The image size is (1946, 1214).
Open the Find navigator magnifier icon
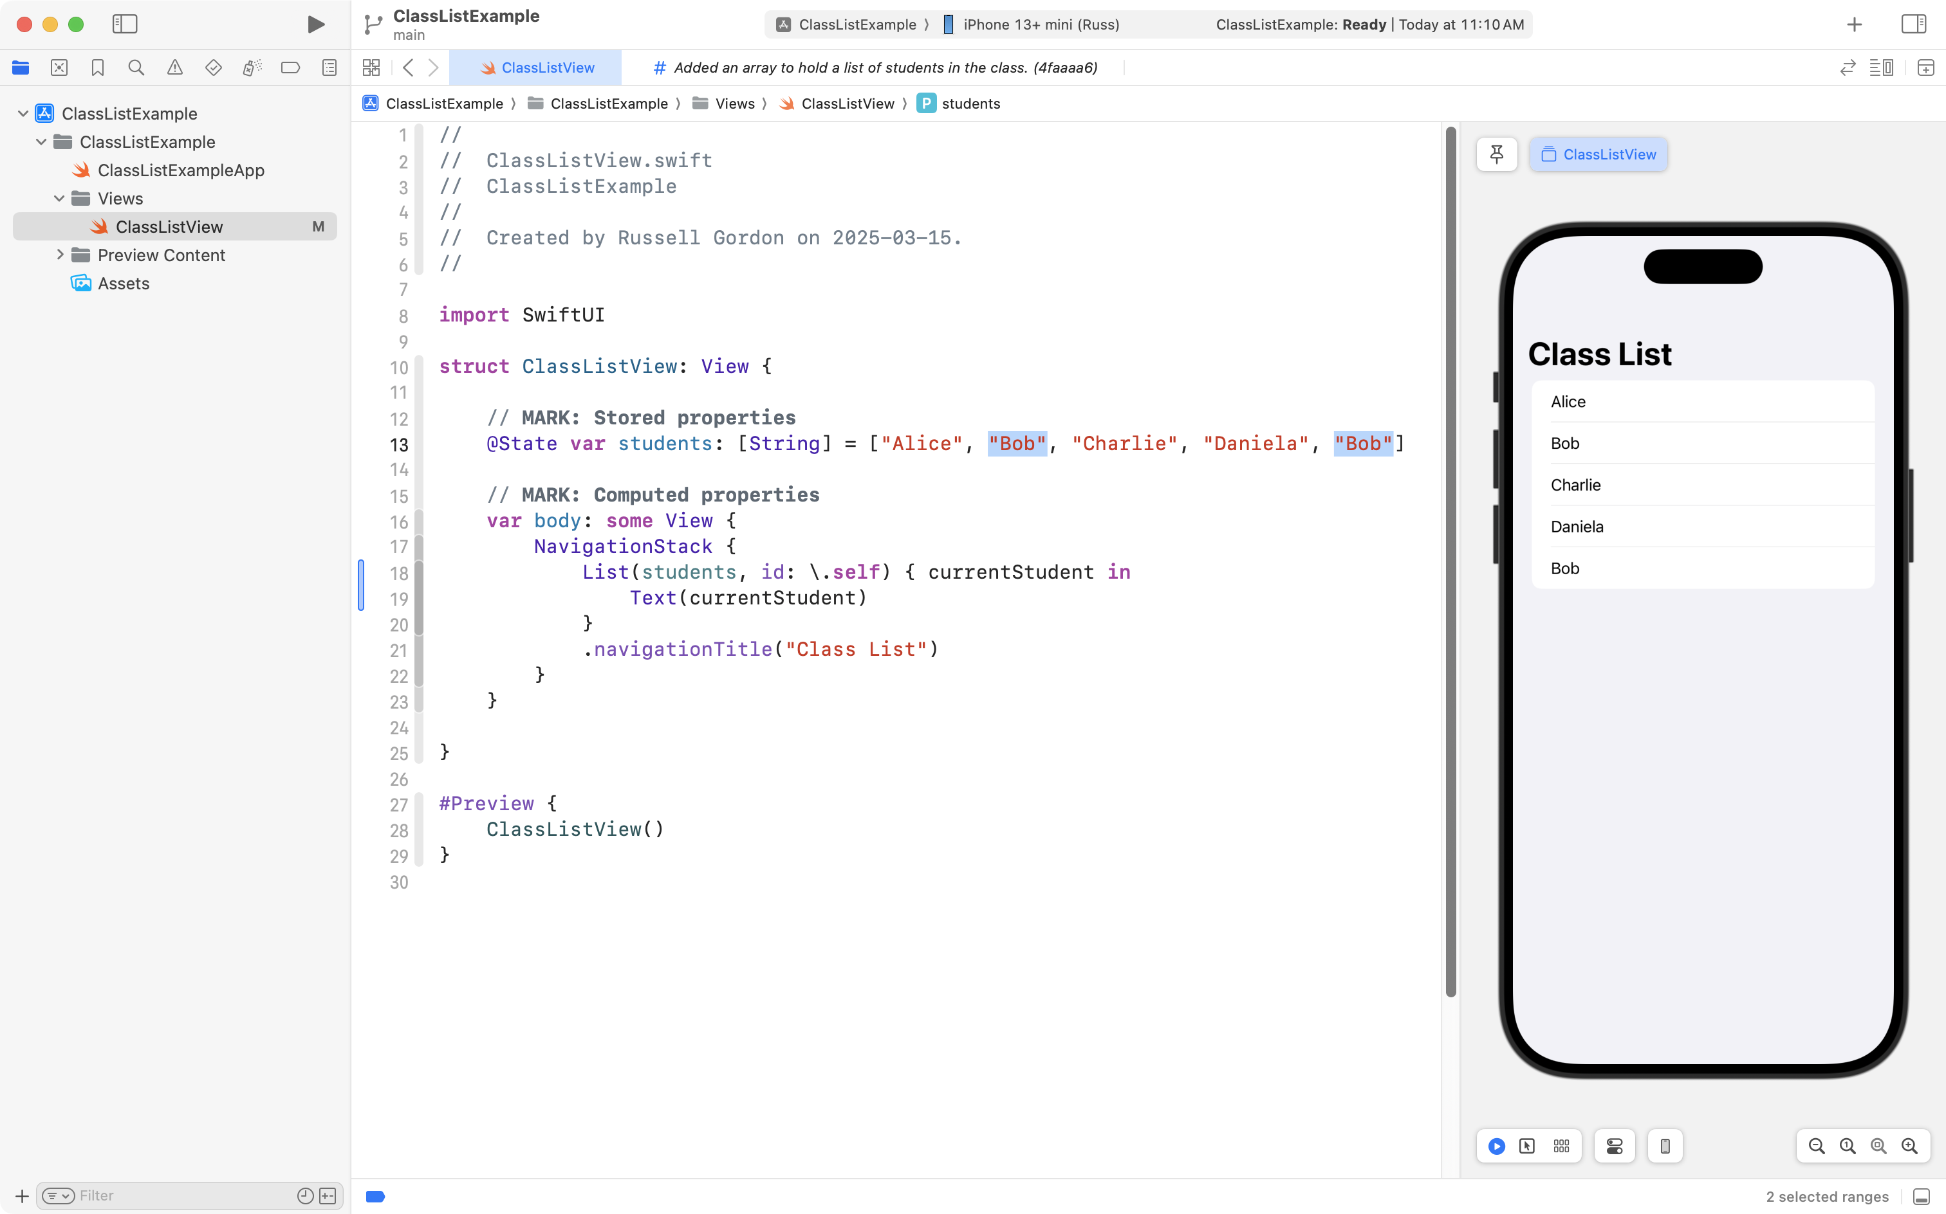point(136,68)
